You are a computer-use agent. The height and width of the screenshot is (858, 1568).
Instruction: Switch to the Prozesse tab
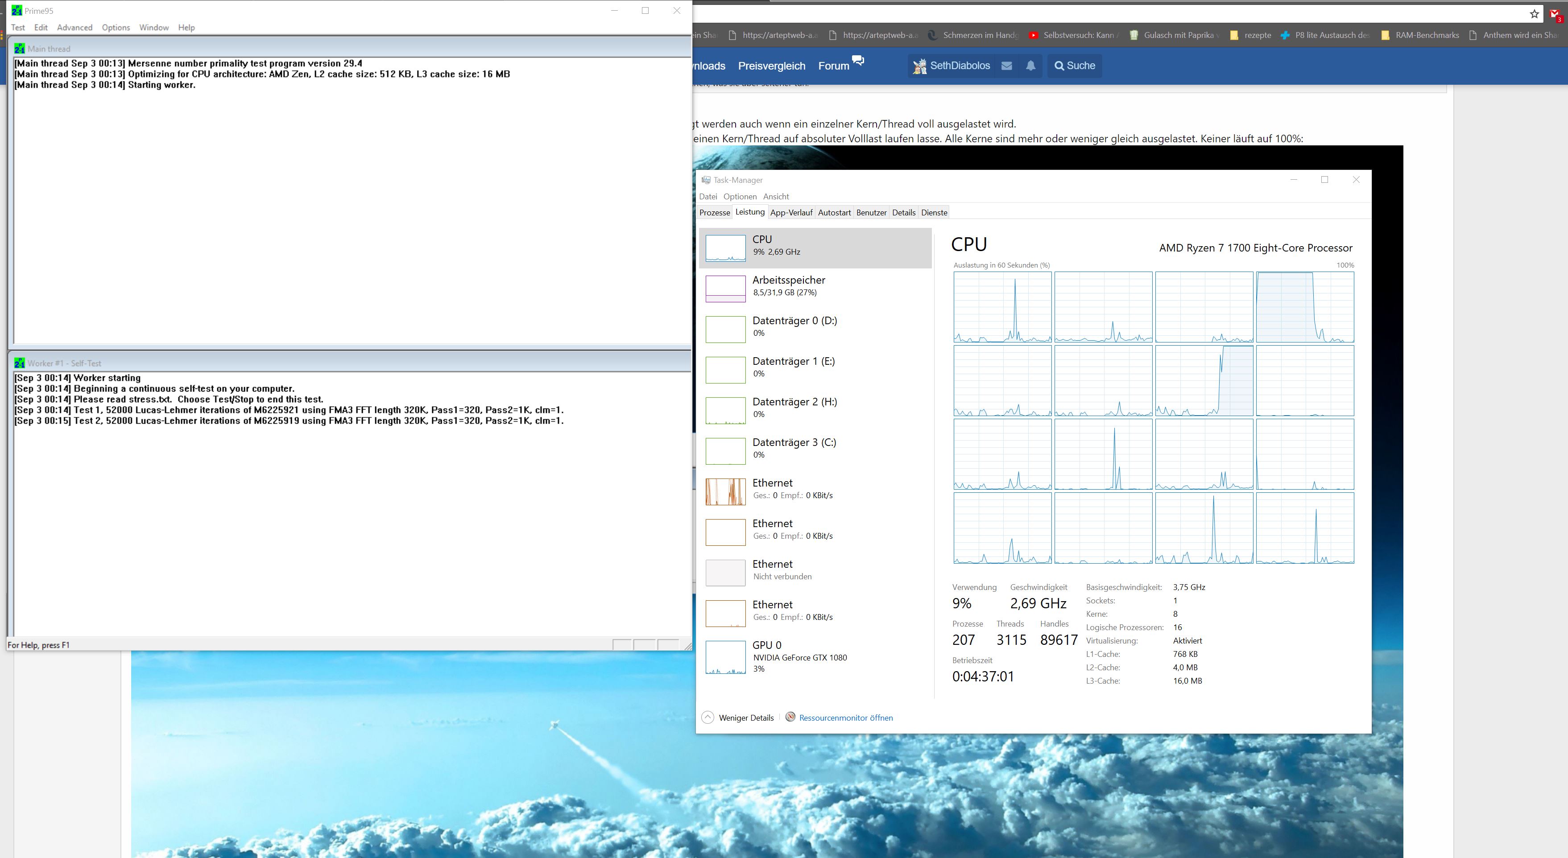(x=715, y=212)
